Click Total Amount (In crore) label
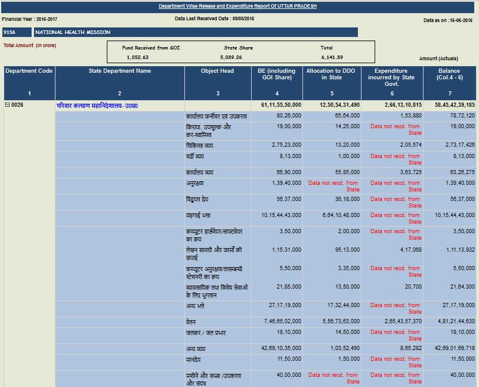 point(30,45)
